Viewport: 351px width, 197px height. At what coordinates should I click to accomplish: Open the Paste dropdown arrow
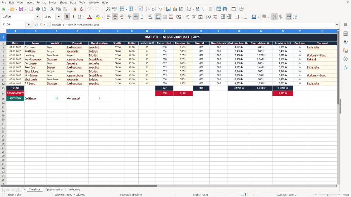pyautogui.click(x=69, y=9)
